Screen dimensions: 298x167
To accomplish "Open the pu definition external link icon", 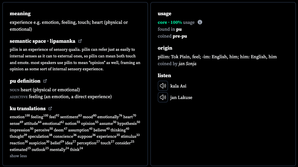I will click(45, 81).
